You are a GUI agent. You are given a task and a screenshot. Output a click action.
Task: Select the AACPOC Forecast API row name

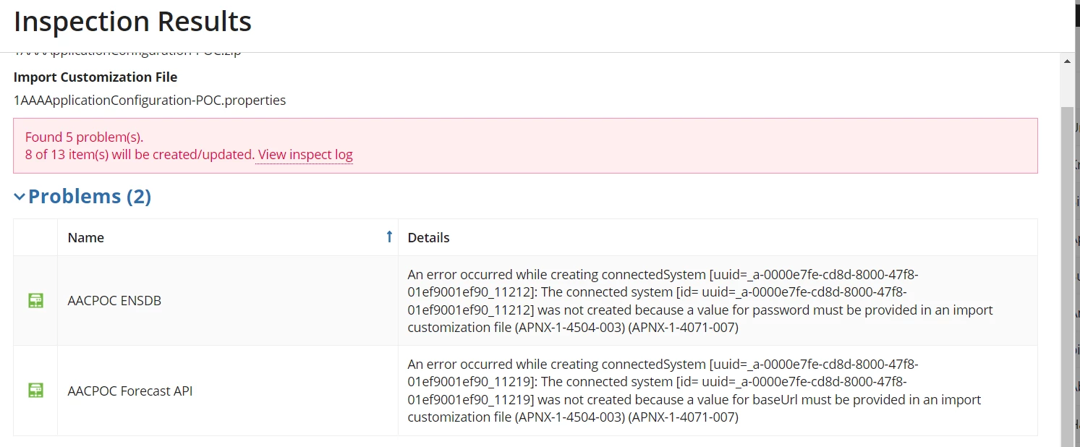pos(130,391)
